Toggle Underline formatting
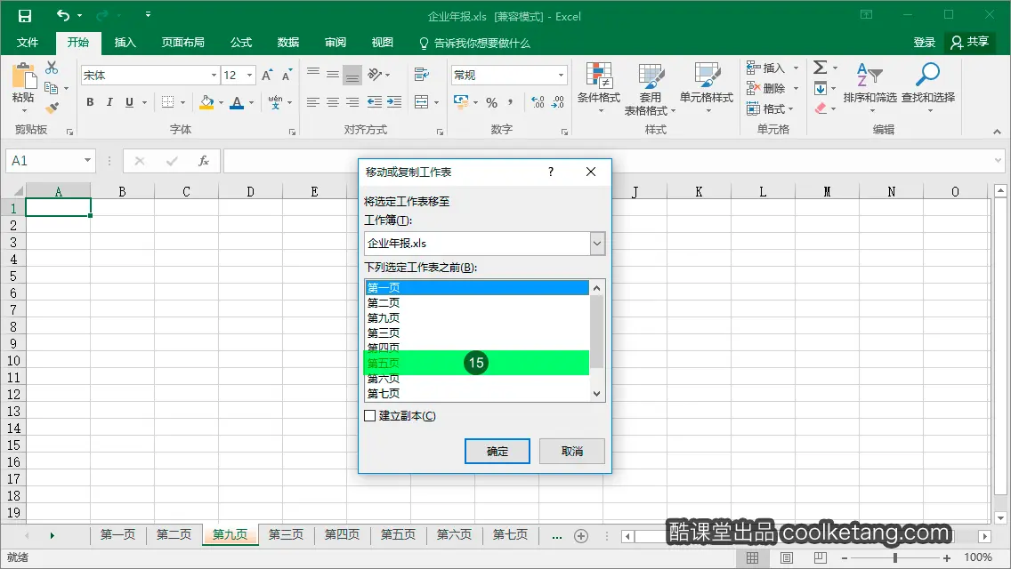This screenshot has width=1011, height=569. pyautogui.click(x=129, y=102)
